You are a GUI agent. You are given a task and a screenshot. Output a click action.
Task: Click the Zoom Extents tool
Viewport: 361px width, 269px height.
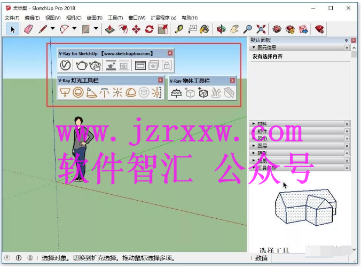point(261,29)
